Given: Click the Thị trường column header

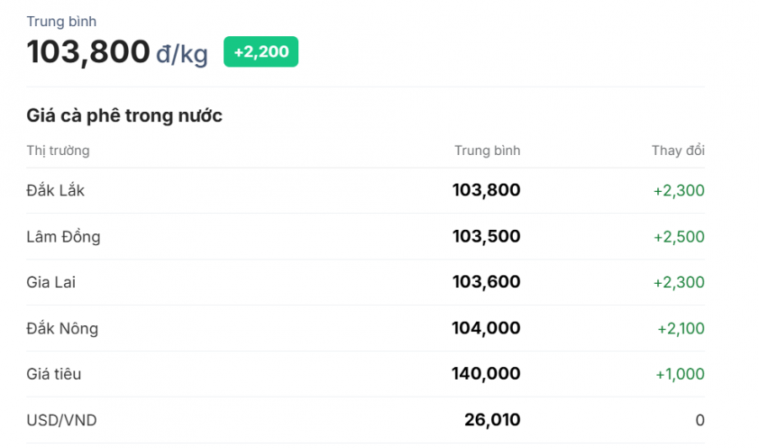Looking at the screenshot, I should pos(58,151).
